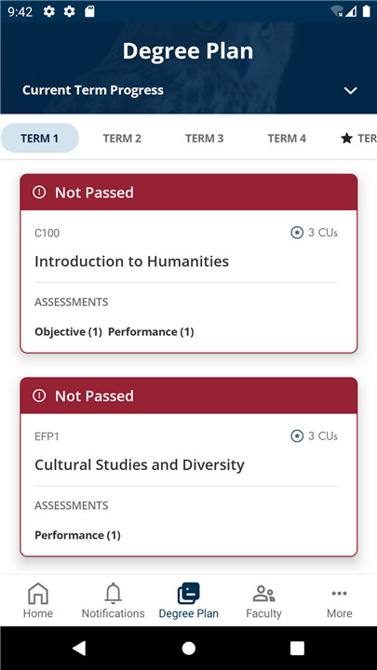Switch to the TERM 2 tab
Viewport: 377px width, 670px height.
tap(122, 139)
